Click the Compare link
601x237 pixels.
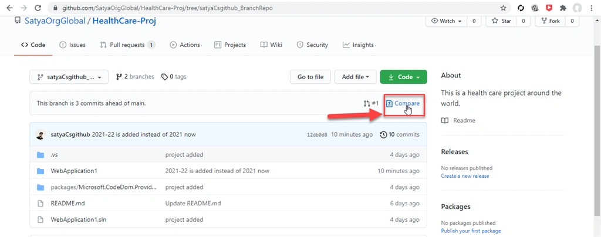click(x=403, y=103)
